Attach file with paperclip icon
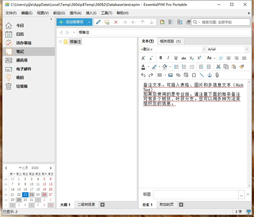This screenshot has width=254, height=217. pos(217,75)
